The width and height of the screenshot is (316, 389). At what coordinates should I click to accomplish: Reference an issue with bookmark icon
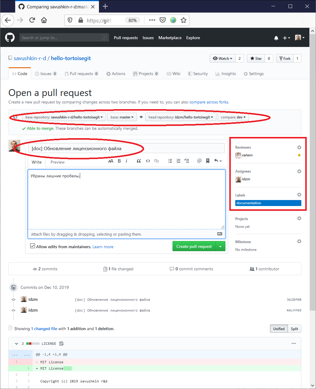208,161
